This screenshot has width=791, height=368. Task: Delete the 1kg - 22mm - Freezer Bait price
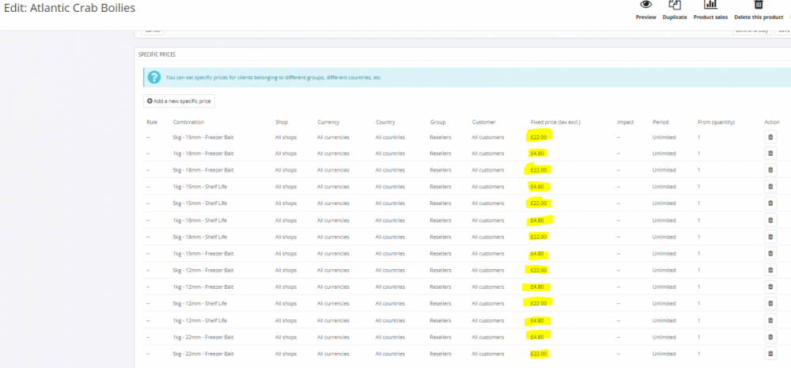[770, 337]
